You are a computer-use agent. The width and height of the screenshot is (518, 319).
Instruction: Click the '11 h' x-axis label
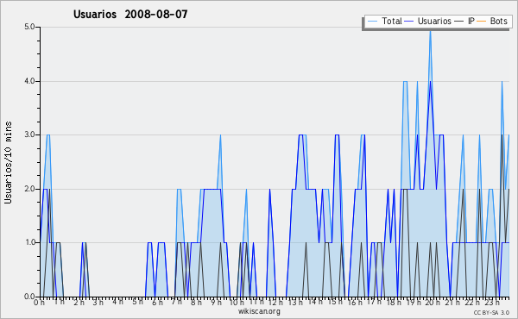256,302
